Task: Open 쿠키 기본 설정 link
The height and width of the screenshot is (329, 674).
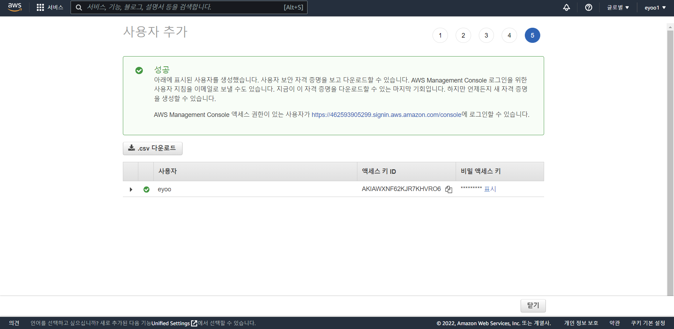Action: (648, 323)
